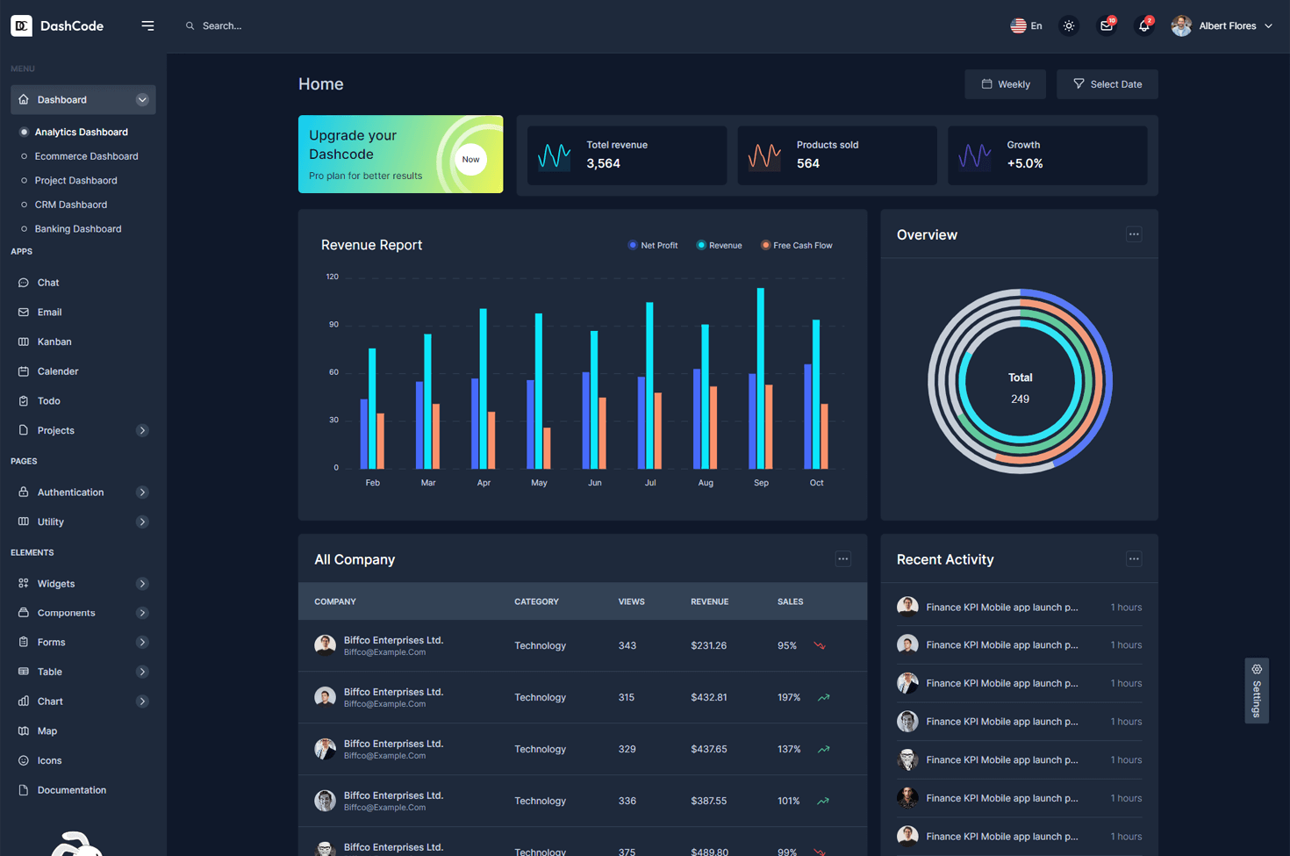Select Ecommerce Dashboard menu item

point(86,156)
